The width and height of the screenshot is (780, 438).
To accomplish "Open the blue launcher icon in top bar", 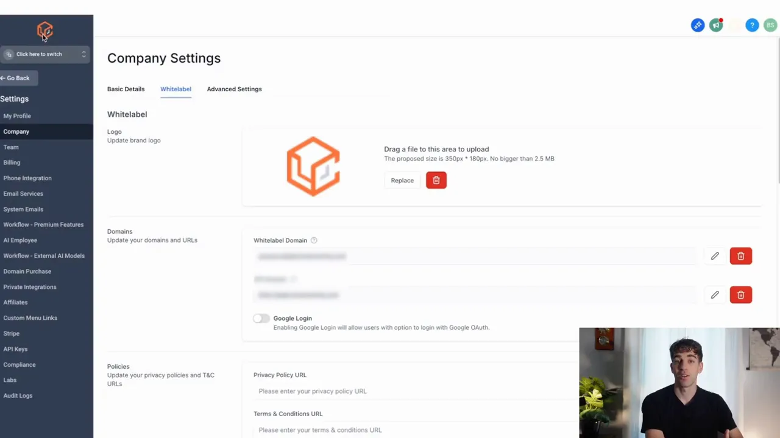I will 698,25.
